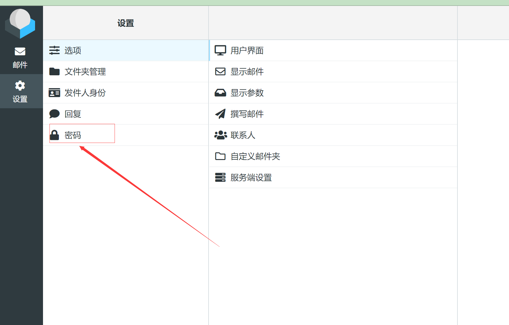
Task: Click the envelope icon beside 显示邮件
Action: pos(220,71)
